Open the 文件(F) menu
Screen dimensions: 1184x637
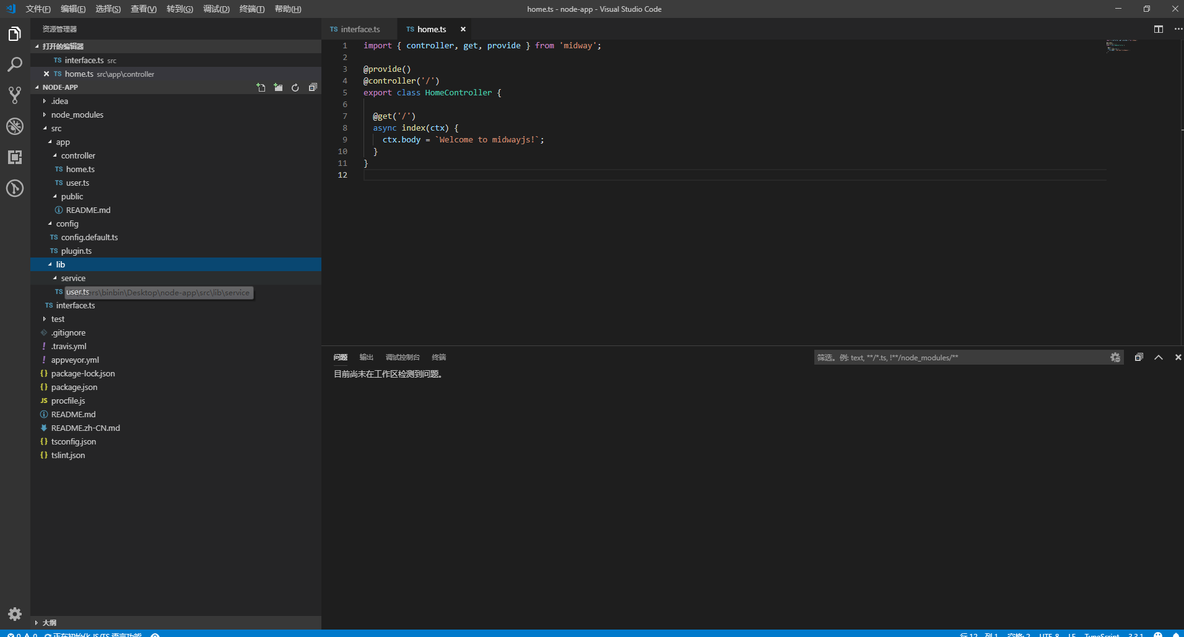click(x=38, y=9)
